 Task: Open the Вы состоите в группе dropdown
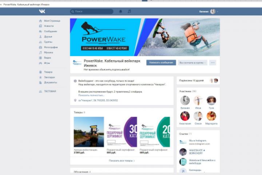click(192, 63)
